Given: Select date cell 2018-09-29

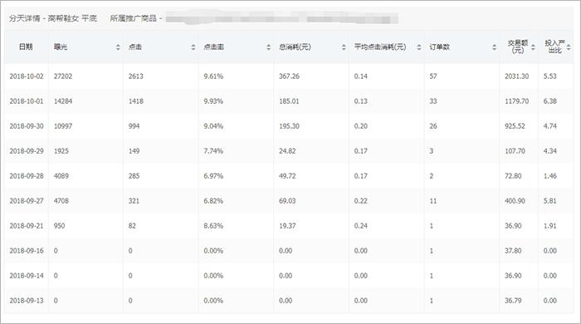Looking at the screenshot, I should coord(27,151).
